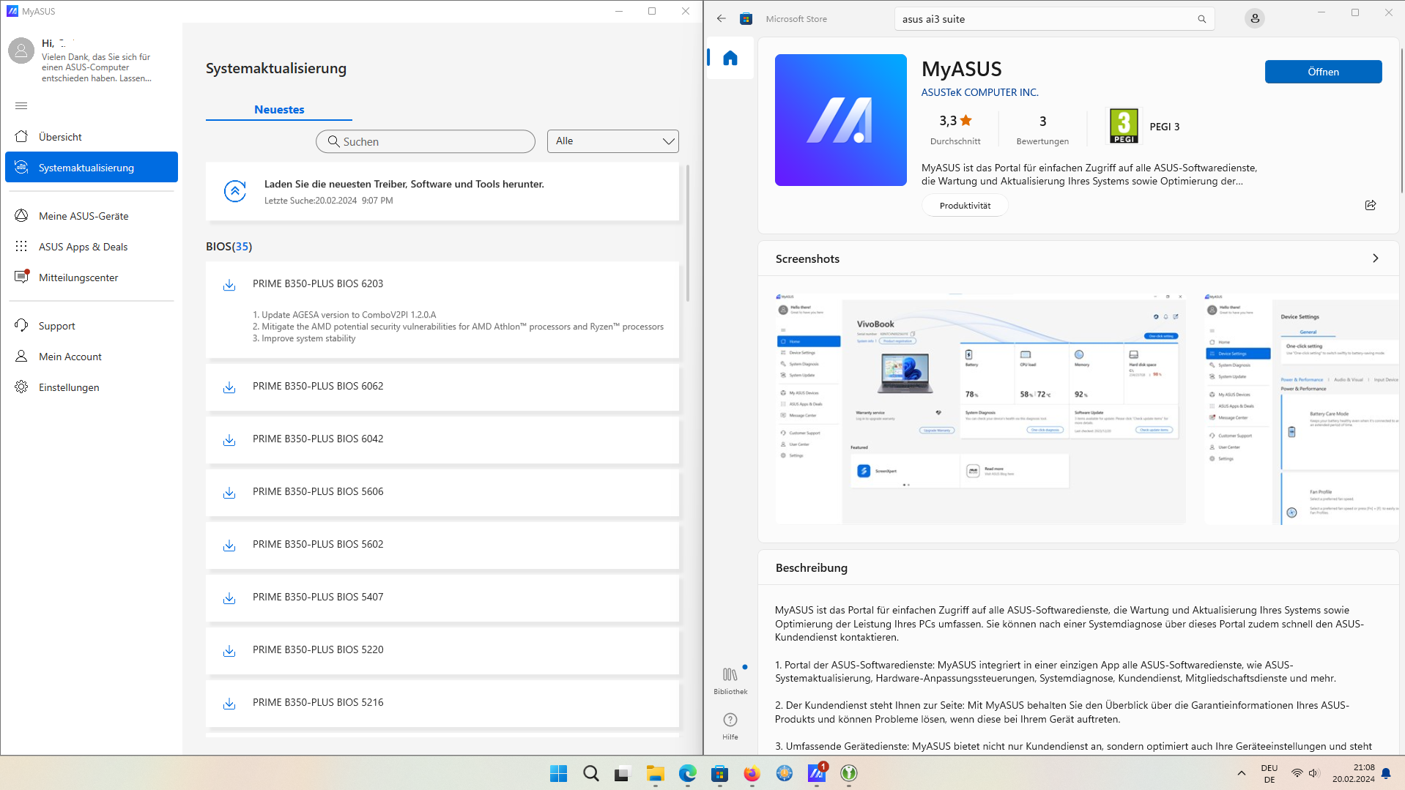Open the Microsoft Store profile icon
Screen dimensions: 1405x790
click(x=1255, y=18)
